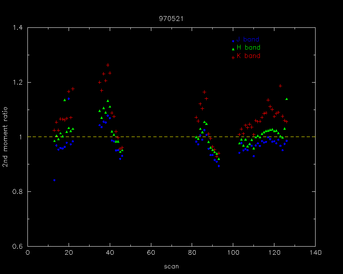The image size is (343, 274).
Task: Click the red plus peak near scan 123
Action: tap(280, 86)
